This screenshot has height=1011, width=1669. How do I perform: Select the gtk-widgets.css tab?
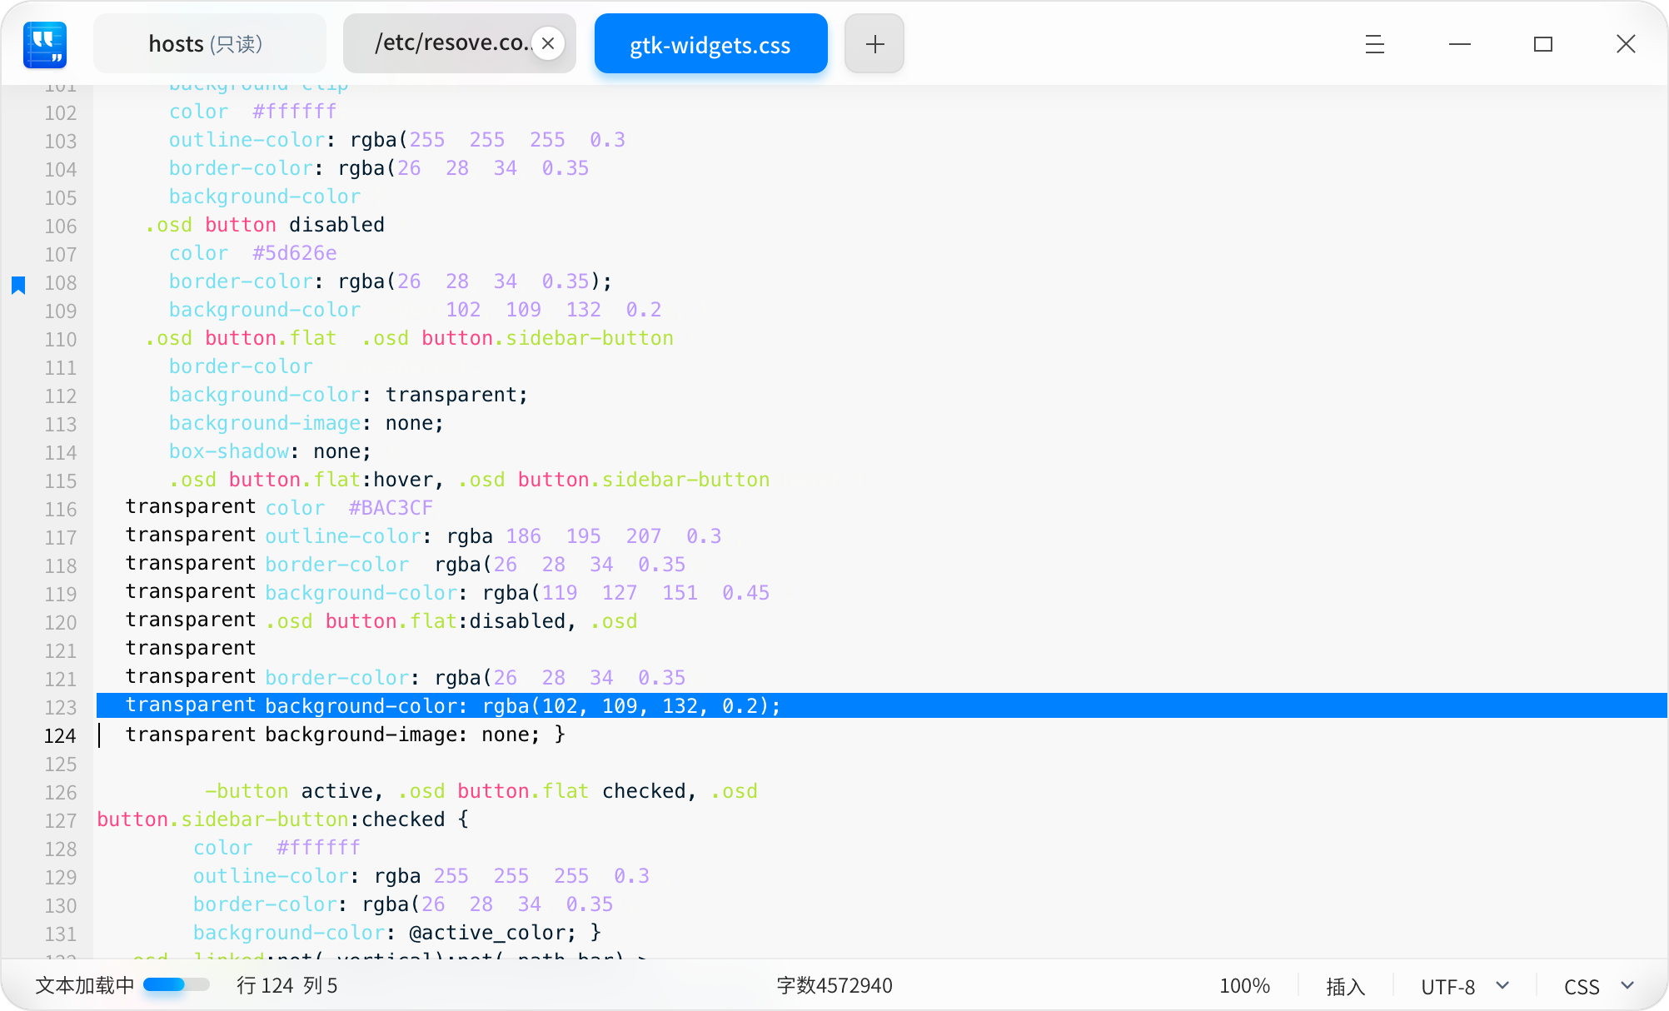click(710, 44)
